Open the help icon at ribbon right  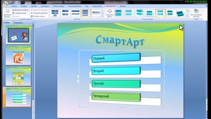point(206,6)
